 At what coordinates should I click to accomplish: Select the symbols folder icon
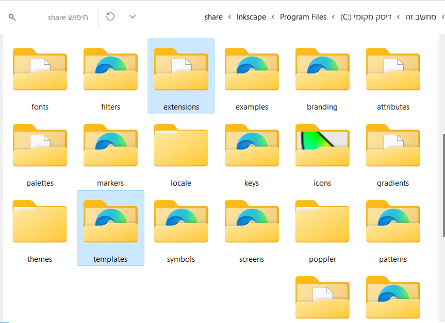181,221
